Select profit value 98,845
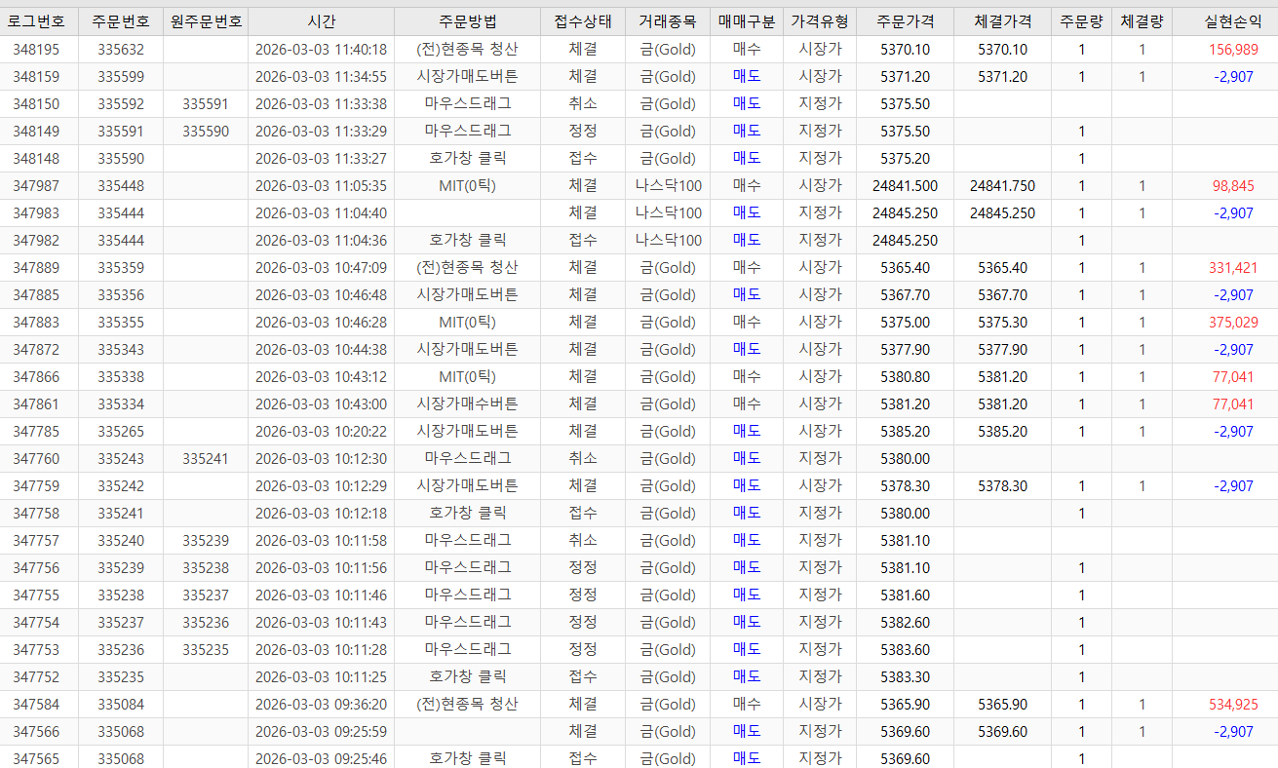The image size is (1278, 768). click(x=1233, y=186)
